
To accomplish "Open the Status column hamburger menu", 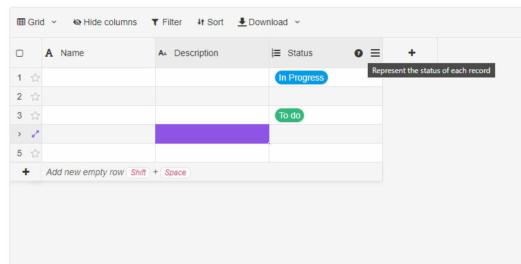I will 375,53.
